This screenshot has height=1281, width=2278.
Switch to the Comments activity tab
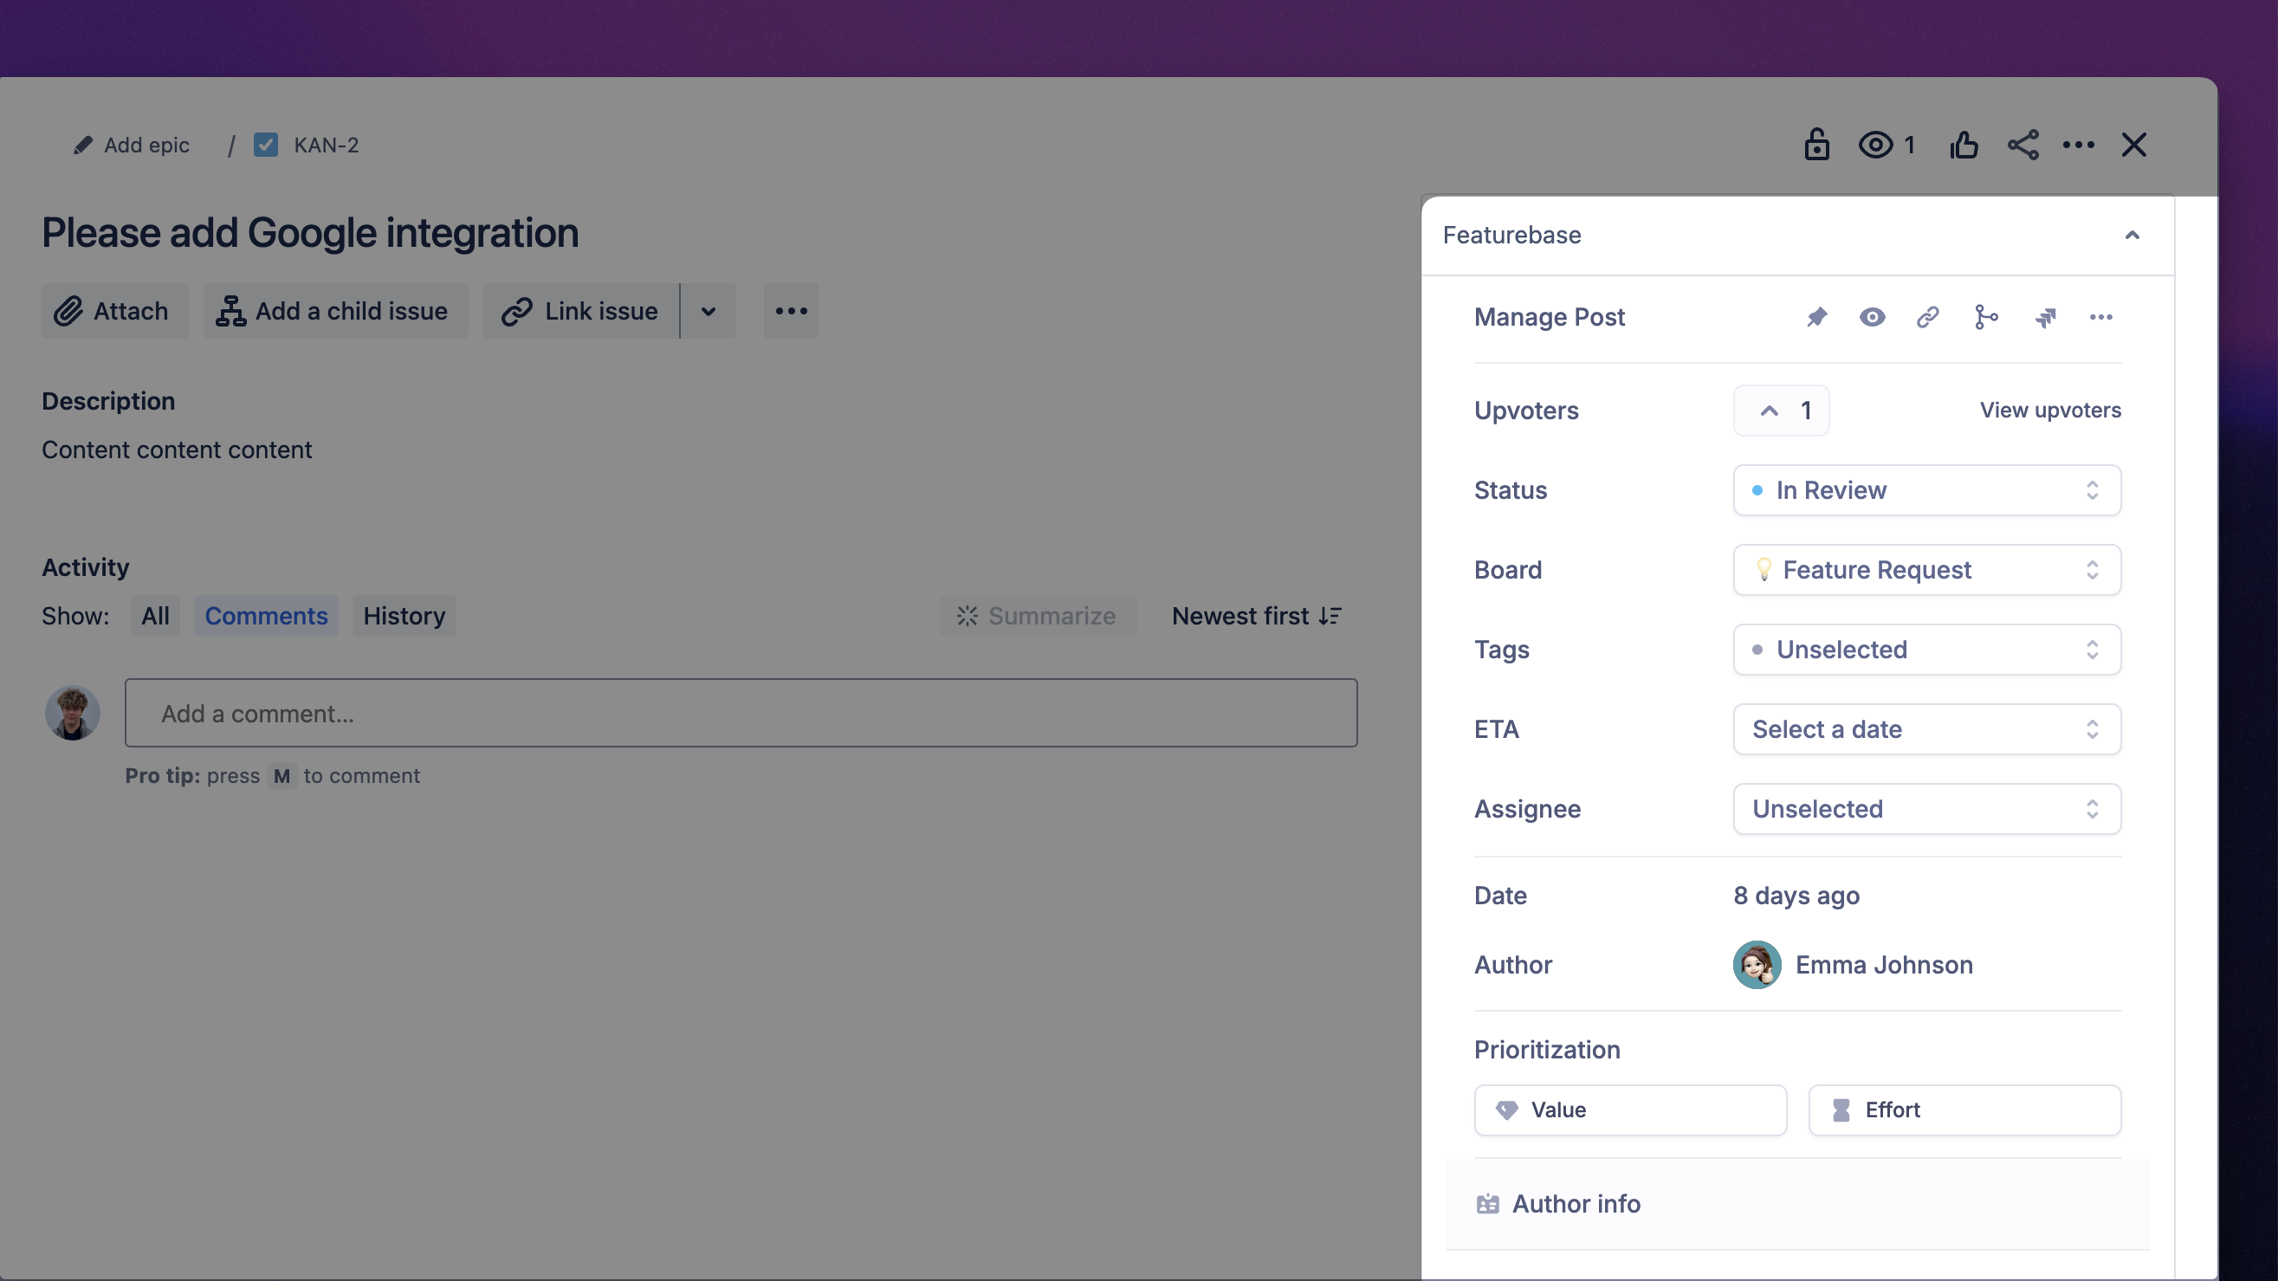(266, 615)
